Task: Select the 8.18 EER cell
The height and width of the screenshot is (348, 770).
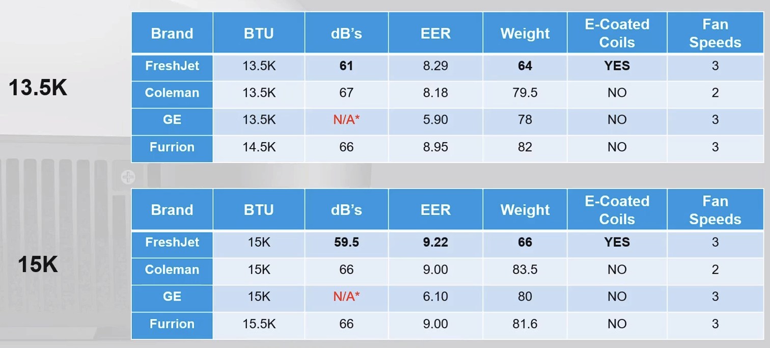Action: pyautogui.click(x=435, y=93)
